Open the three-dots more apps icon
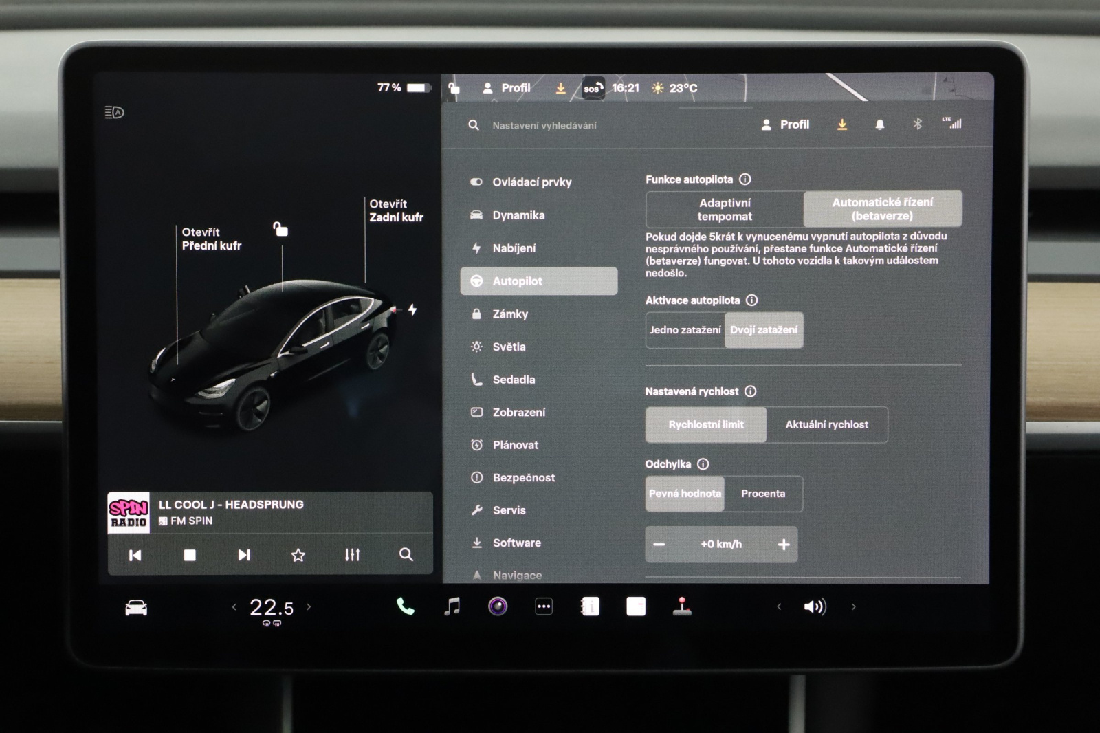 click(544, 606)
